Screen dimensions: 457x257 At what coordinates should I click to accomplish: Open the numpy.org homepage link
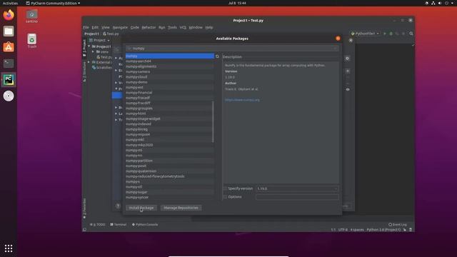(242, 100)
